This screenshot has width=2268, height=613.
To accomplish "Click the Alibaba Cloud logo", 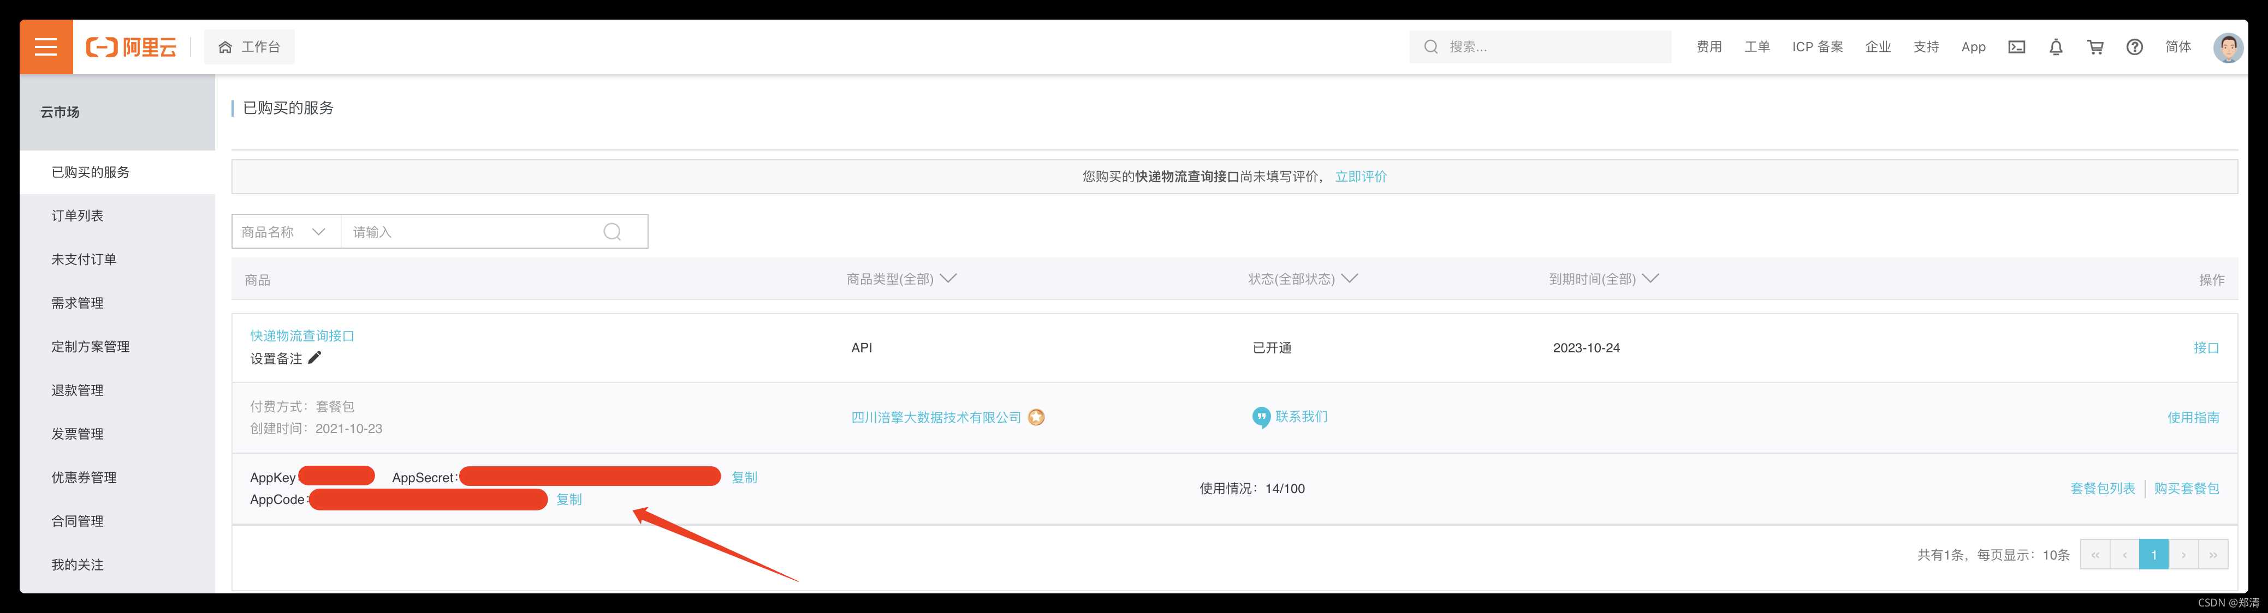I will pyautogui.click(x=131, y=46).
